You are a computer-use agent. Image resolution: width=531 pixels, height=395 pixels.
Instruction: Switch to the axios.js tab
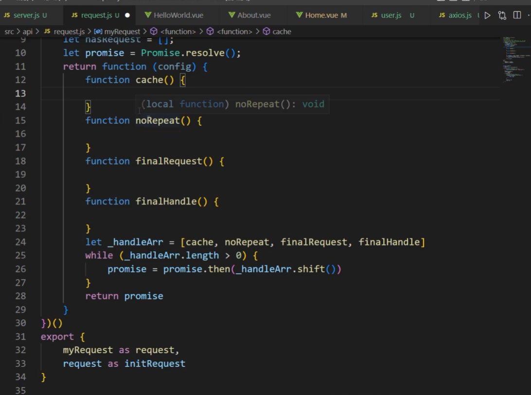coord(455,15)
